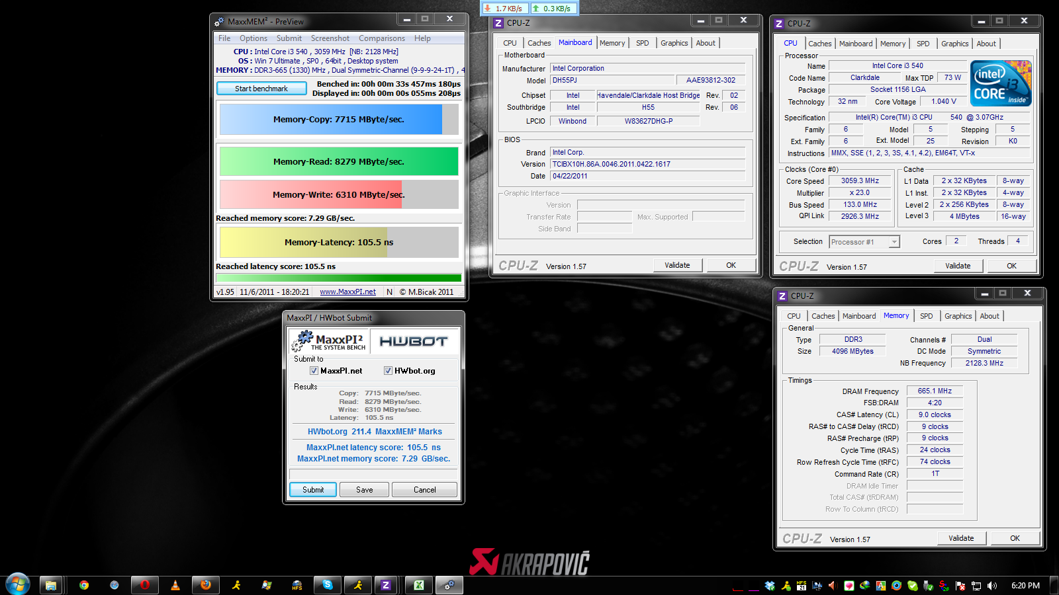Click Validate in the Mainboard CPU-Z window
Screen dimensions: 1059x595
coord(677,265)
